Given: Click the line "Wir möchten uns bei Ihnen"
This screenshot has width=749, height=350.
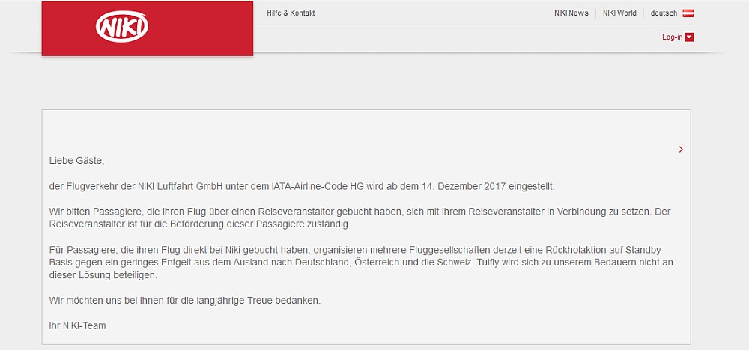Looking at the screenshot, I should point(185,301).
